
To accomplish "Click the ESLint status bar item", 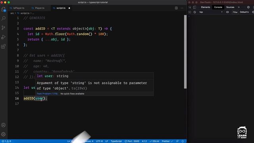I will 154,141.
